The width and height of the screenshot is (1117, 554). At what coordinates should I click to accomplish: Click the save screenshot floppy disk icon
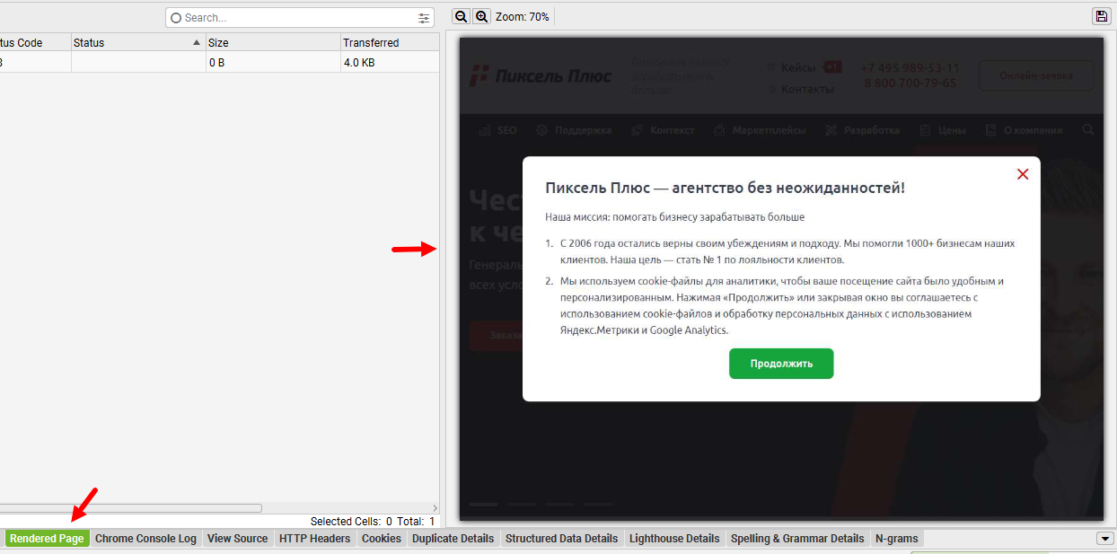(x=1101, y=16)
